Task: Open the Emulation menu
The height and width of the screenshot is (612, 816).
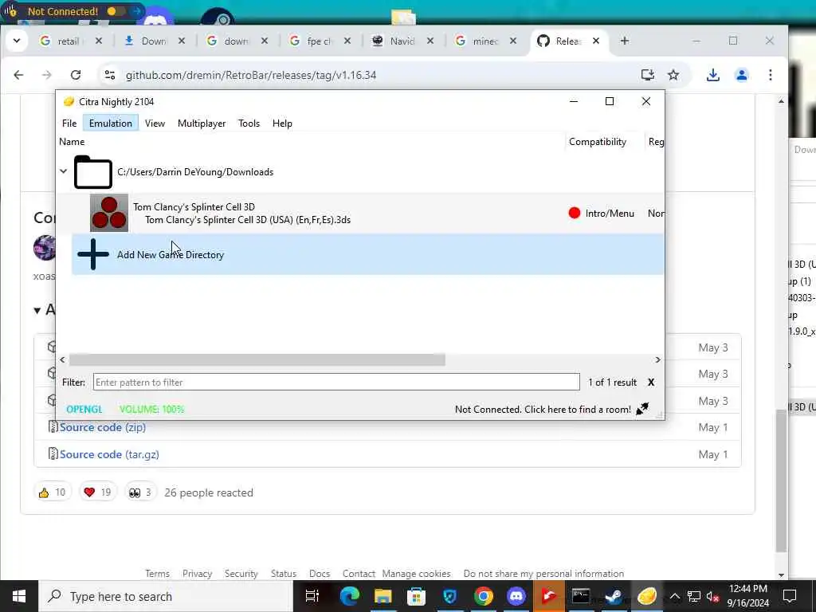Action: pyautogui.click(x=110, y=124)
